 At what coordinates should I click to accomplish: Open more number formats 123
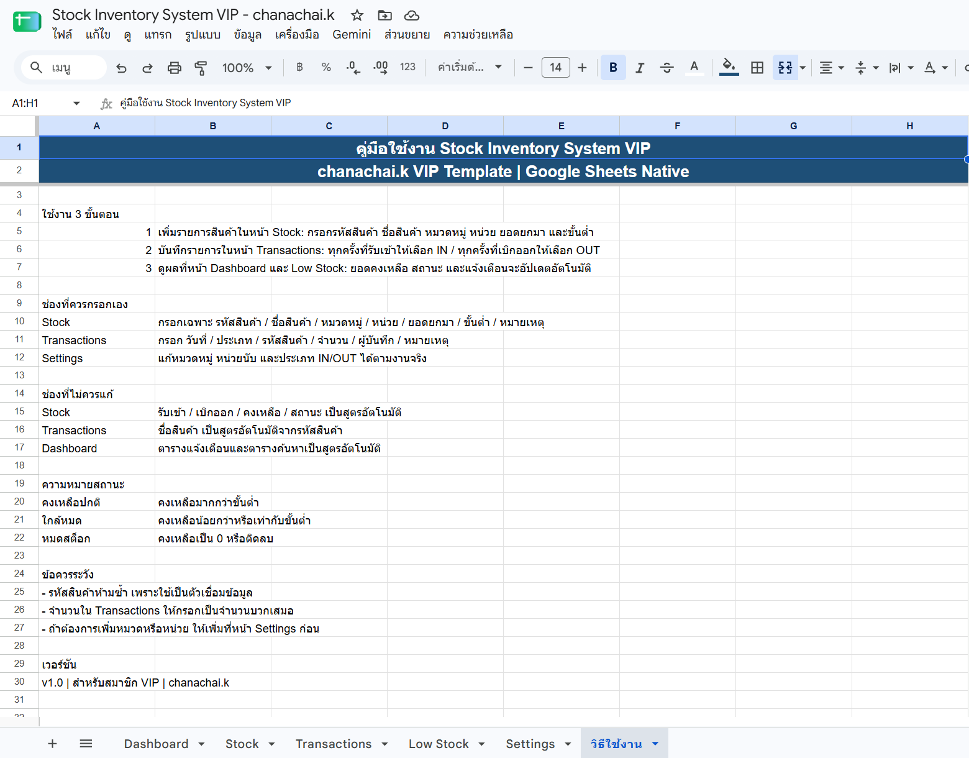coord(407,67)
